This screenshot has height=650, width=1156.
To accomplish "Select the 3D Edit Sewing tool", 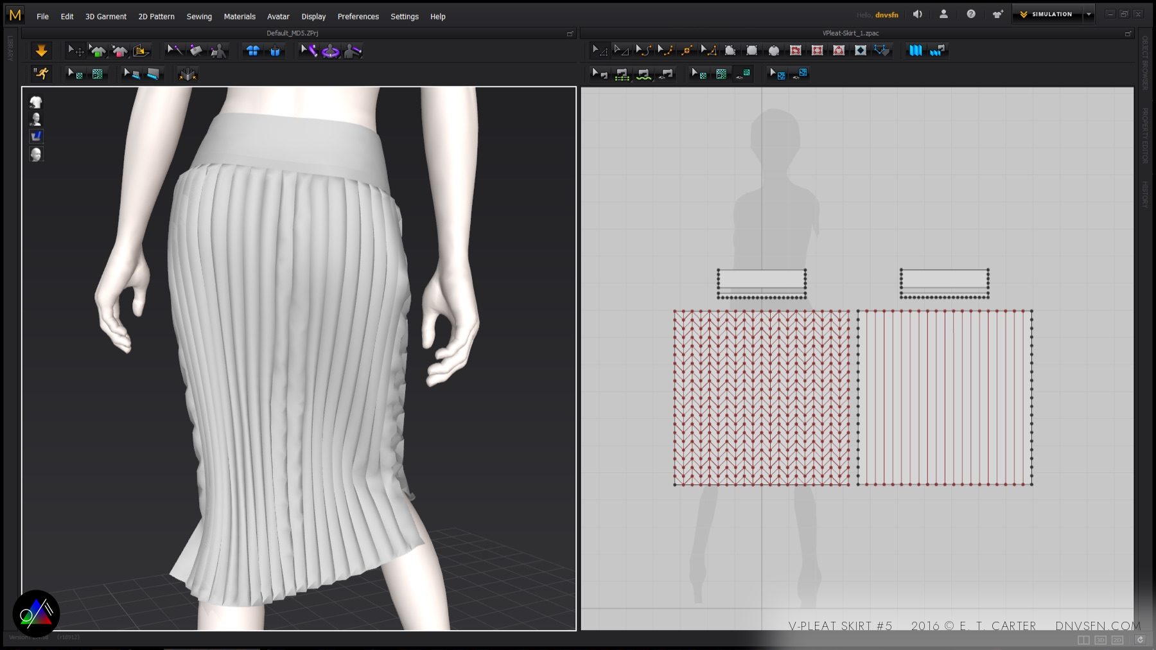I will pos(131,74).
